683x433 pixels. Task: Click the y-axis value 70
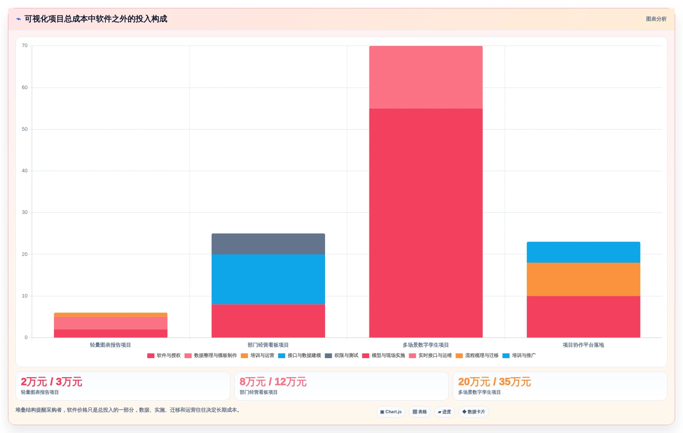pyautogui.click(x=25, y=46)
